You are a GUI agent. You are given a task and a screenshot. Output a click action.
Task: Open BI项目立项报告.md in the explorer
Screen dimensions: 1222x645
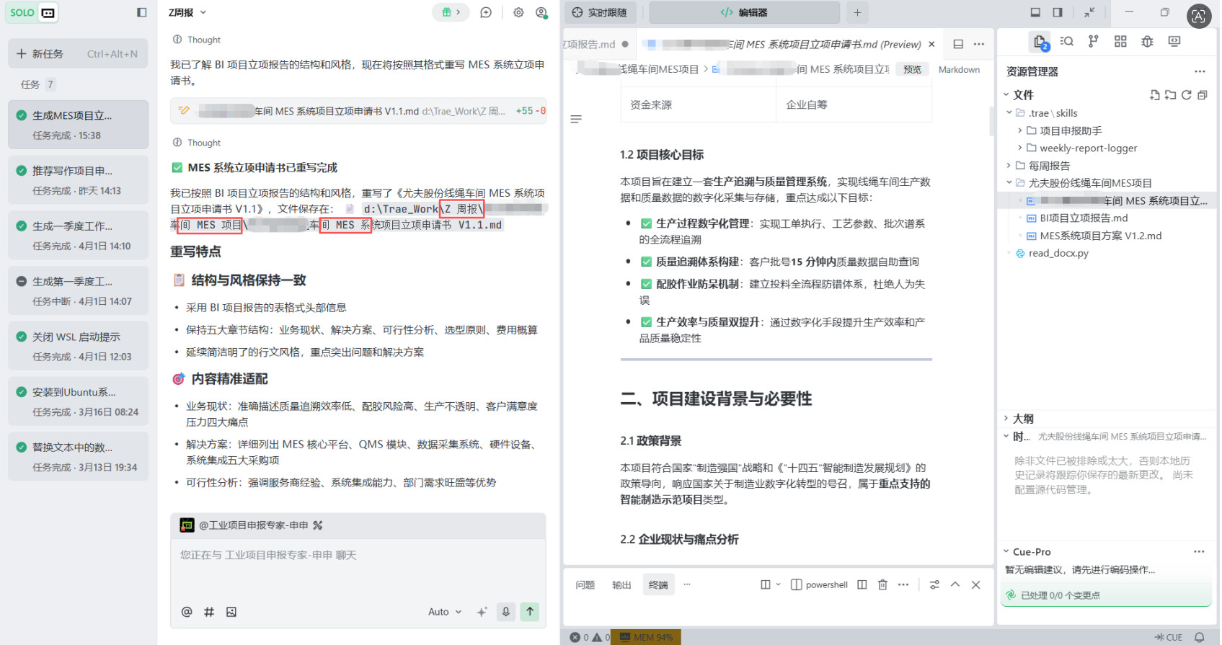(1084, 218)
